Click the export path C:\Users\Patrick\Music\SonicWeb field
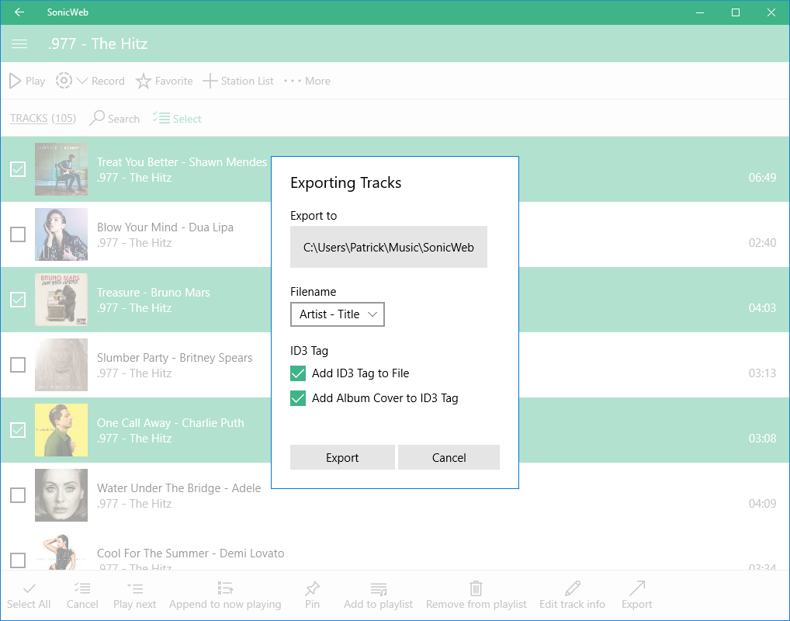Image resolution: width=790 pixels, height=621 pixels. [x=389, y=248]
